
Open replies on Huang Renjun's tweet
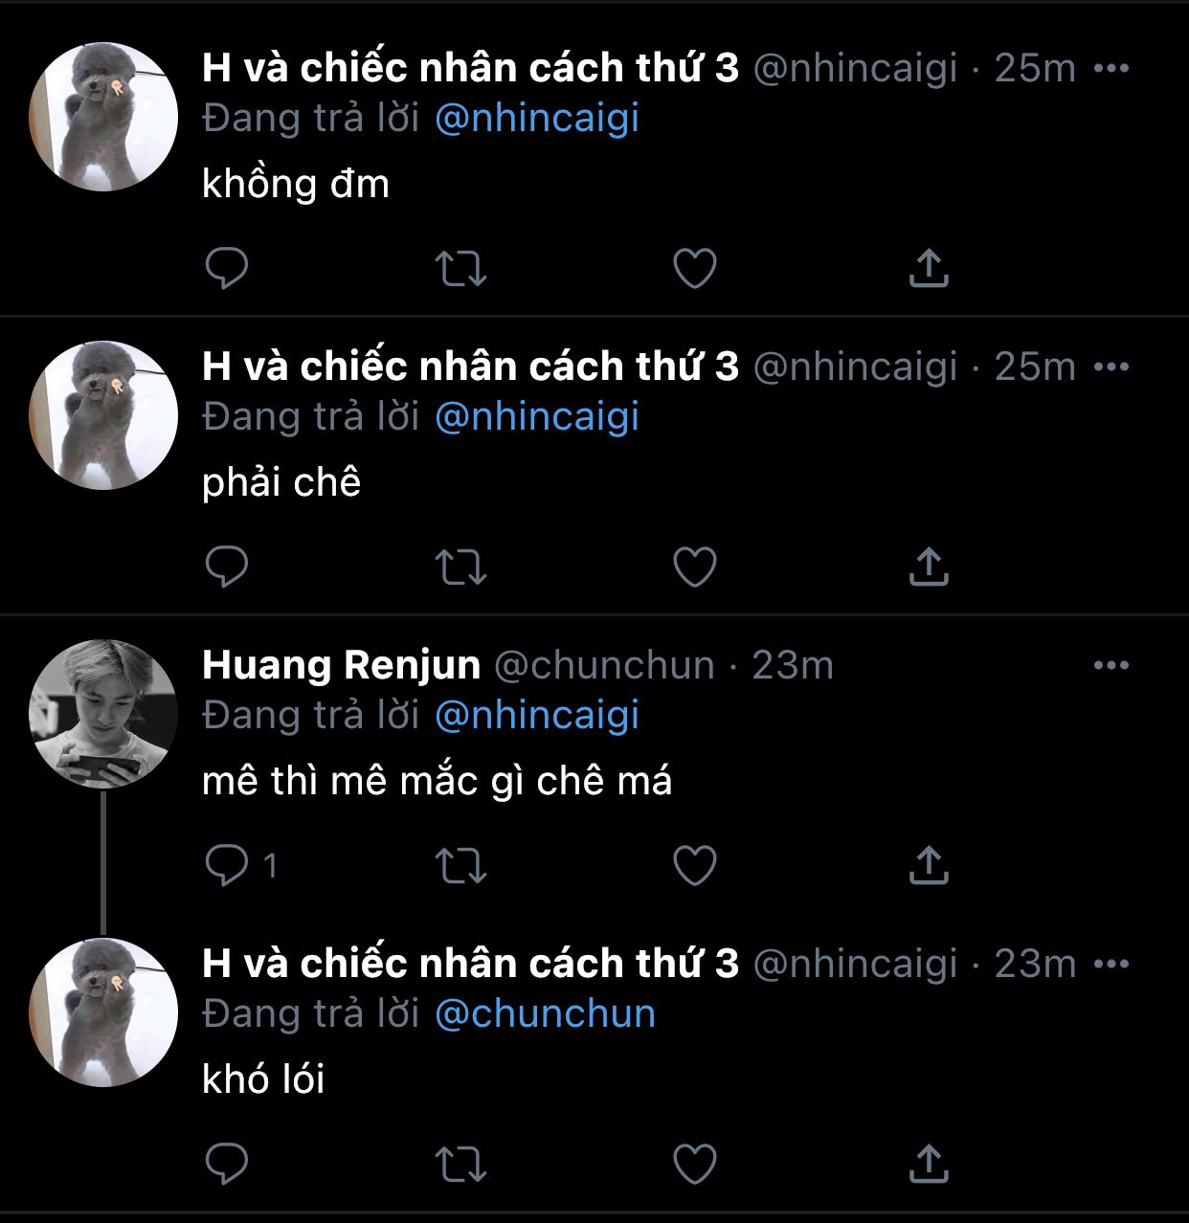point(241,866)
